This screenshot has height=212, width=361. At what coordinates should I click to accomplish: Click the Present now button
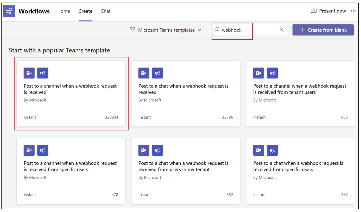click(x=328, y=11)
